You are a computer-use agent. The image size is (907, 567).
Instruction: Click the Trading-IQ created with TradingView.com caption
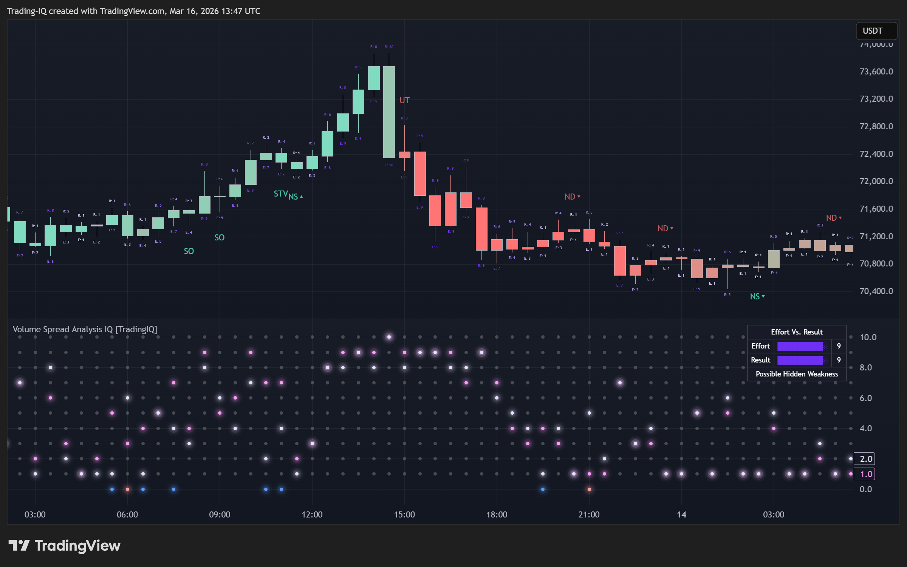(x=134, y=11)
